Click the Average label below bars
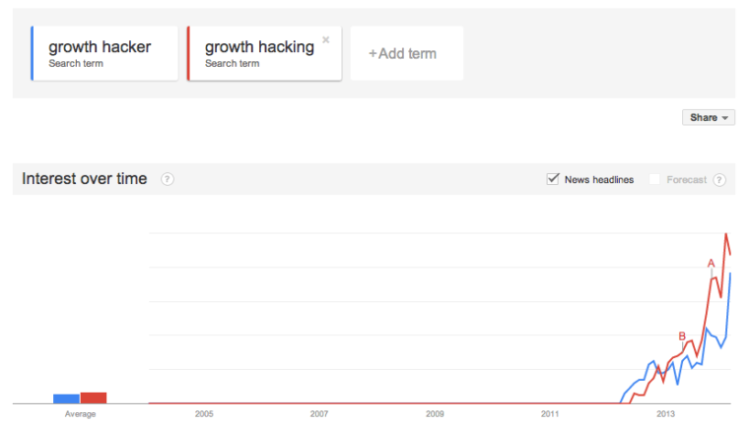 (x=80, y=414)
